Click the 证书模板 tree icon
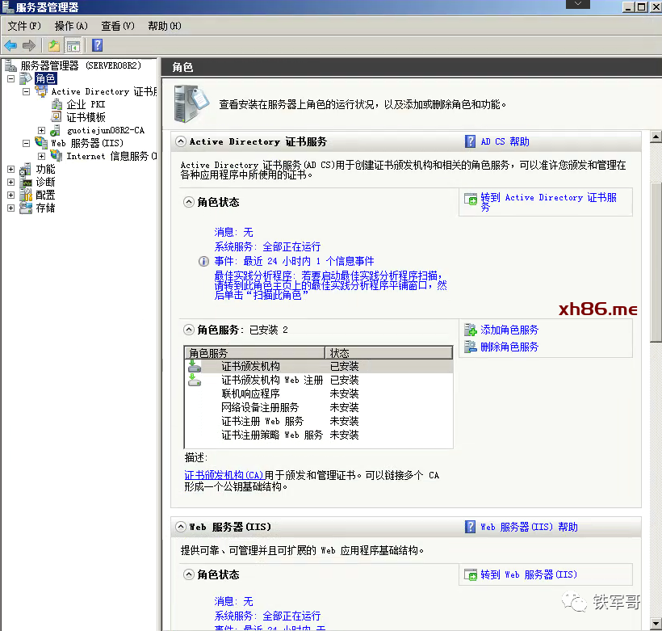 coord(57,117)
